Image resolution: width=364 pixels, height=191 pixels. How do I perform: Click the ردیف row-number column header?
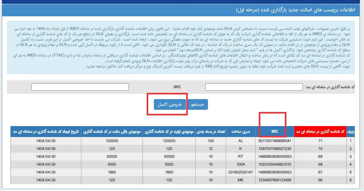(350, 132)
